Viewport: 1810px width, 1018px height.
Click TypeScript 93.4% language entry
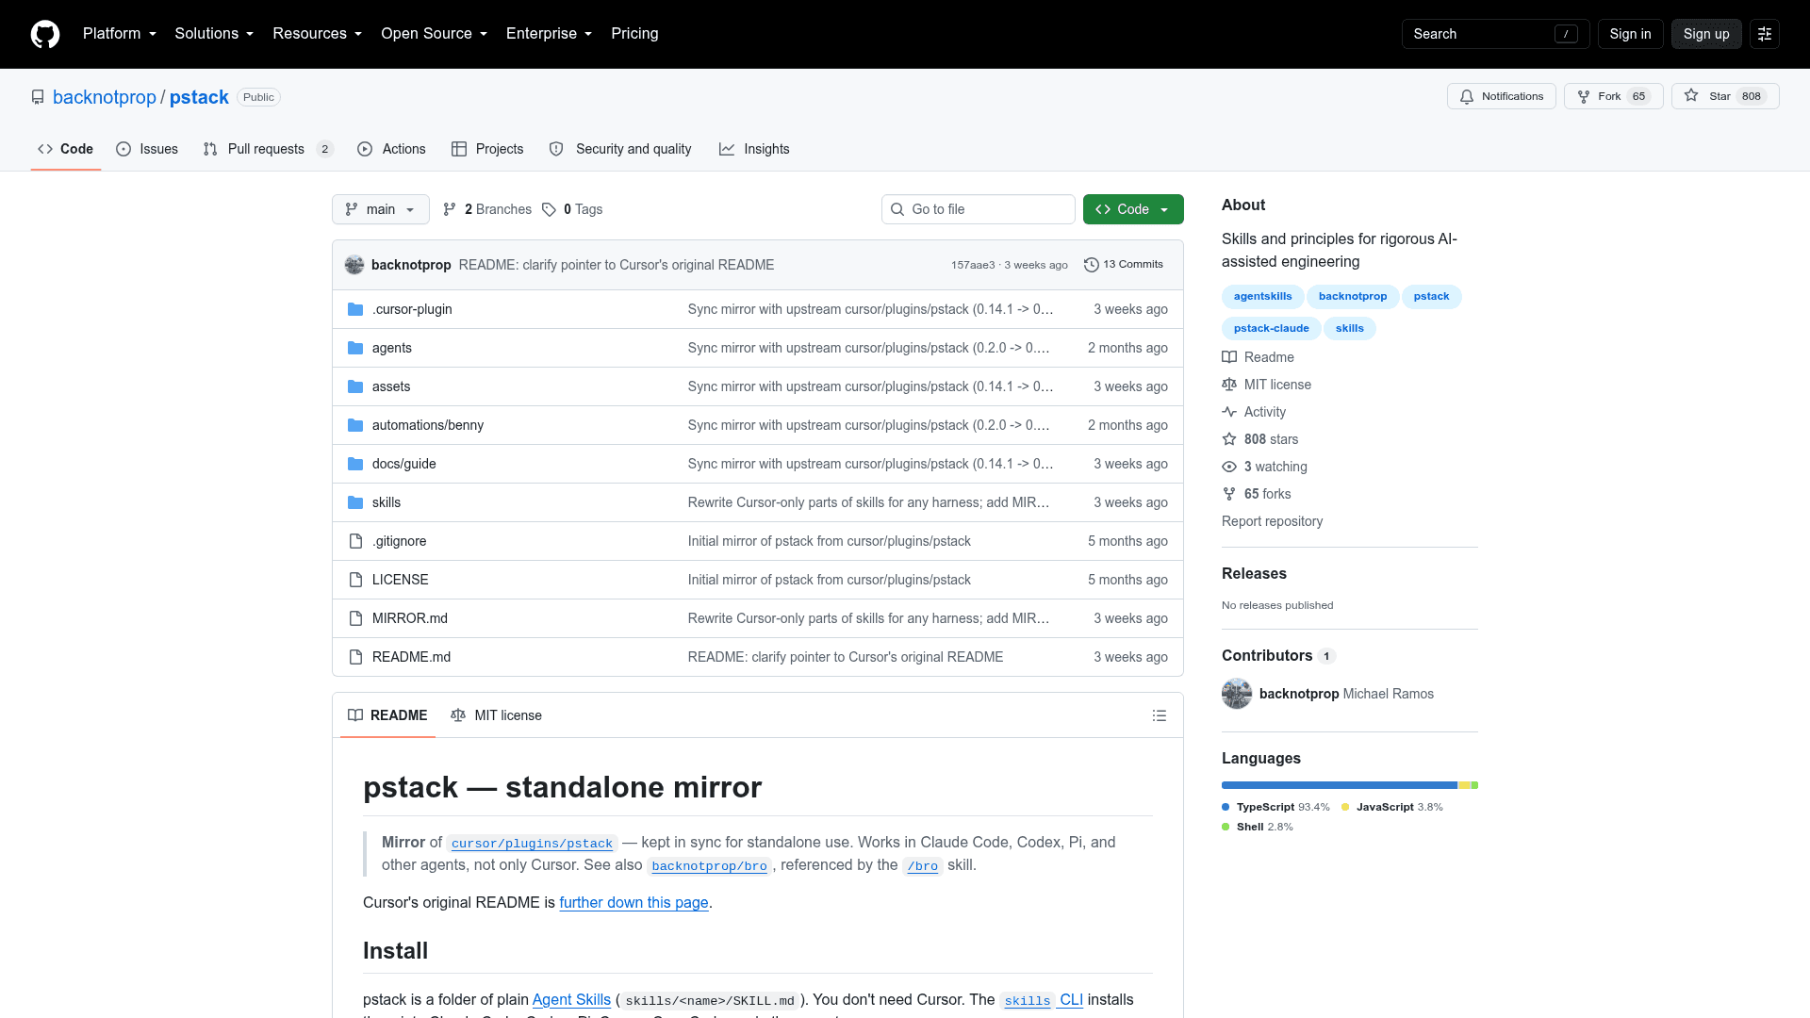(x=1275, y=808)
